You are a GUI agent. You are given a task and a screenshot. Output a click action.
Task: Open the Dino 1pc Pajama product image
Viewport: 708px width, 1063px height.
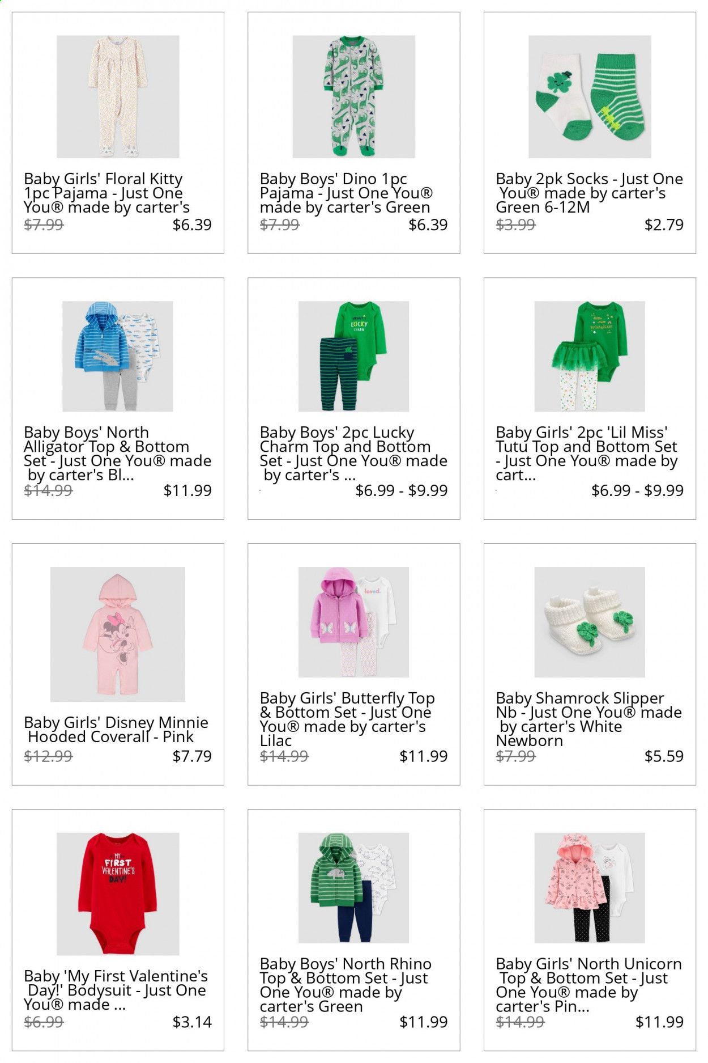(x=353, y=97)
